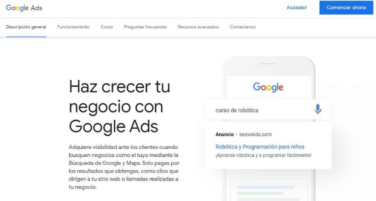The height and width of the screenshot is (201, 376).
Task: Select the Contáctanos tab
Action: pyautogui.click(x=243, y=27)
